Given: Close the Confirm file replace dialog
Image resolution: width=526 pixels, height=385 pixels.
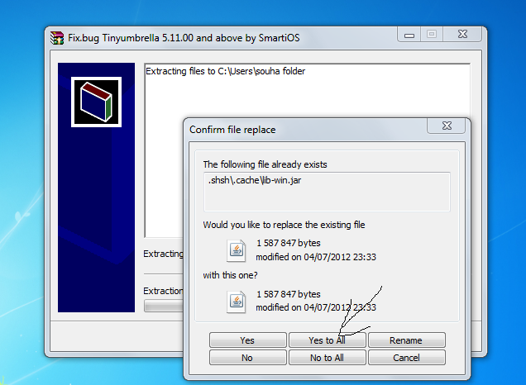Looking at the screenshot, I should 446,126.
